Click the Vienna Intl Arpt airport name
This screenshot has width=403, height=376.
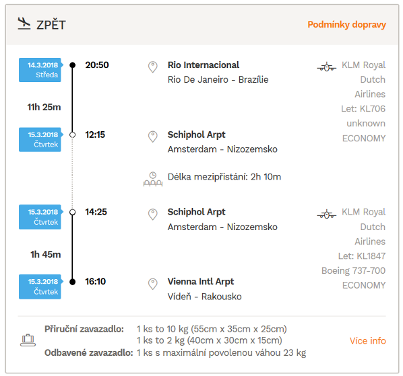pos(201,281)
